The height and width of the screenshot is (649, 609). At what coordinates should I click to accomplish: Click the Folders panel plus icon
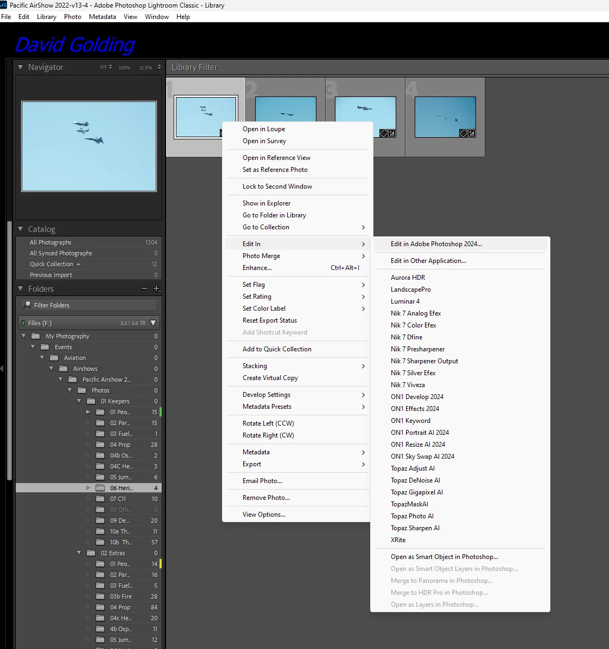(x=157, y=288)
